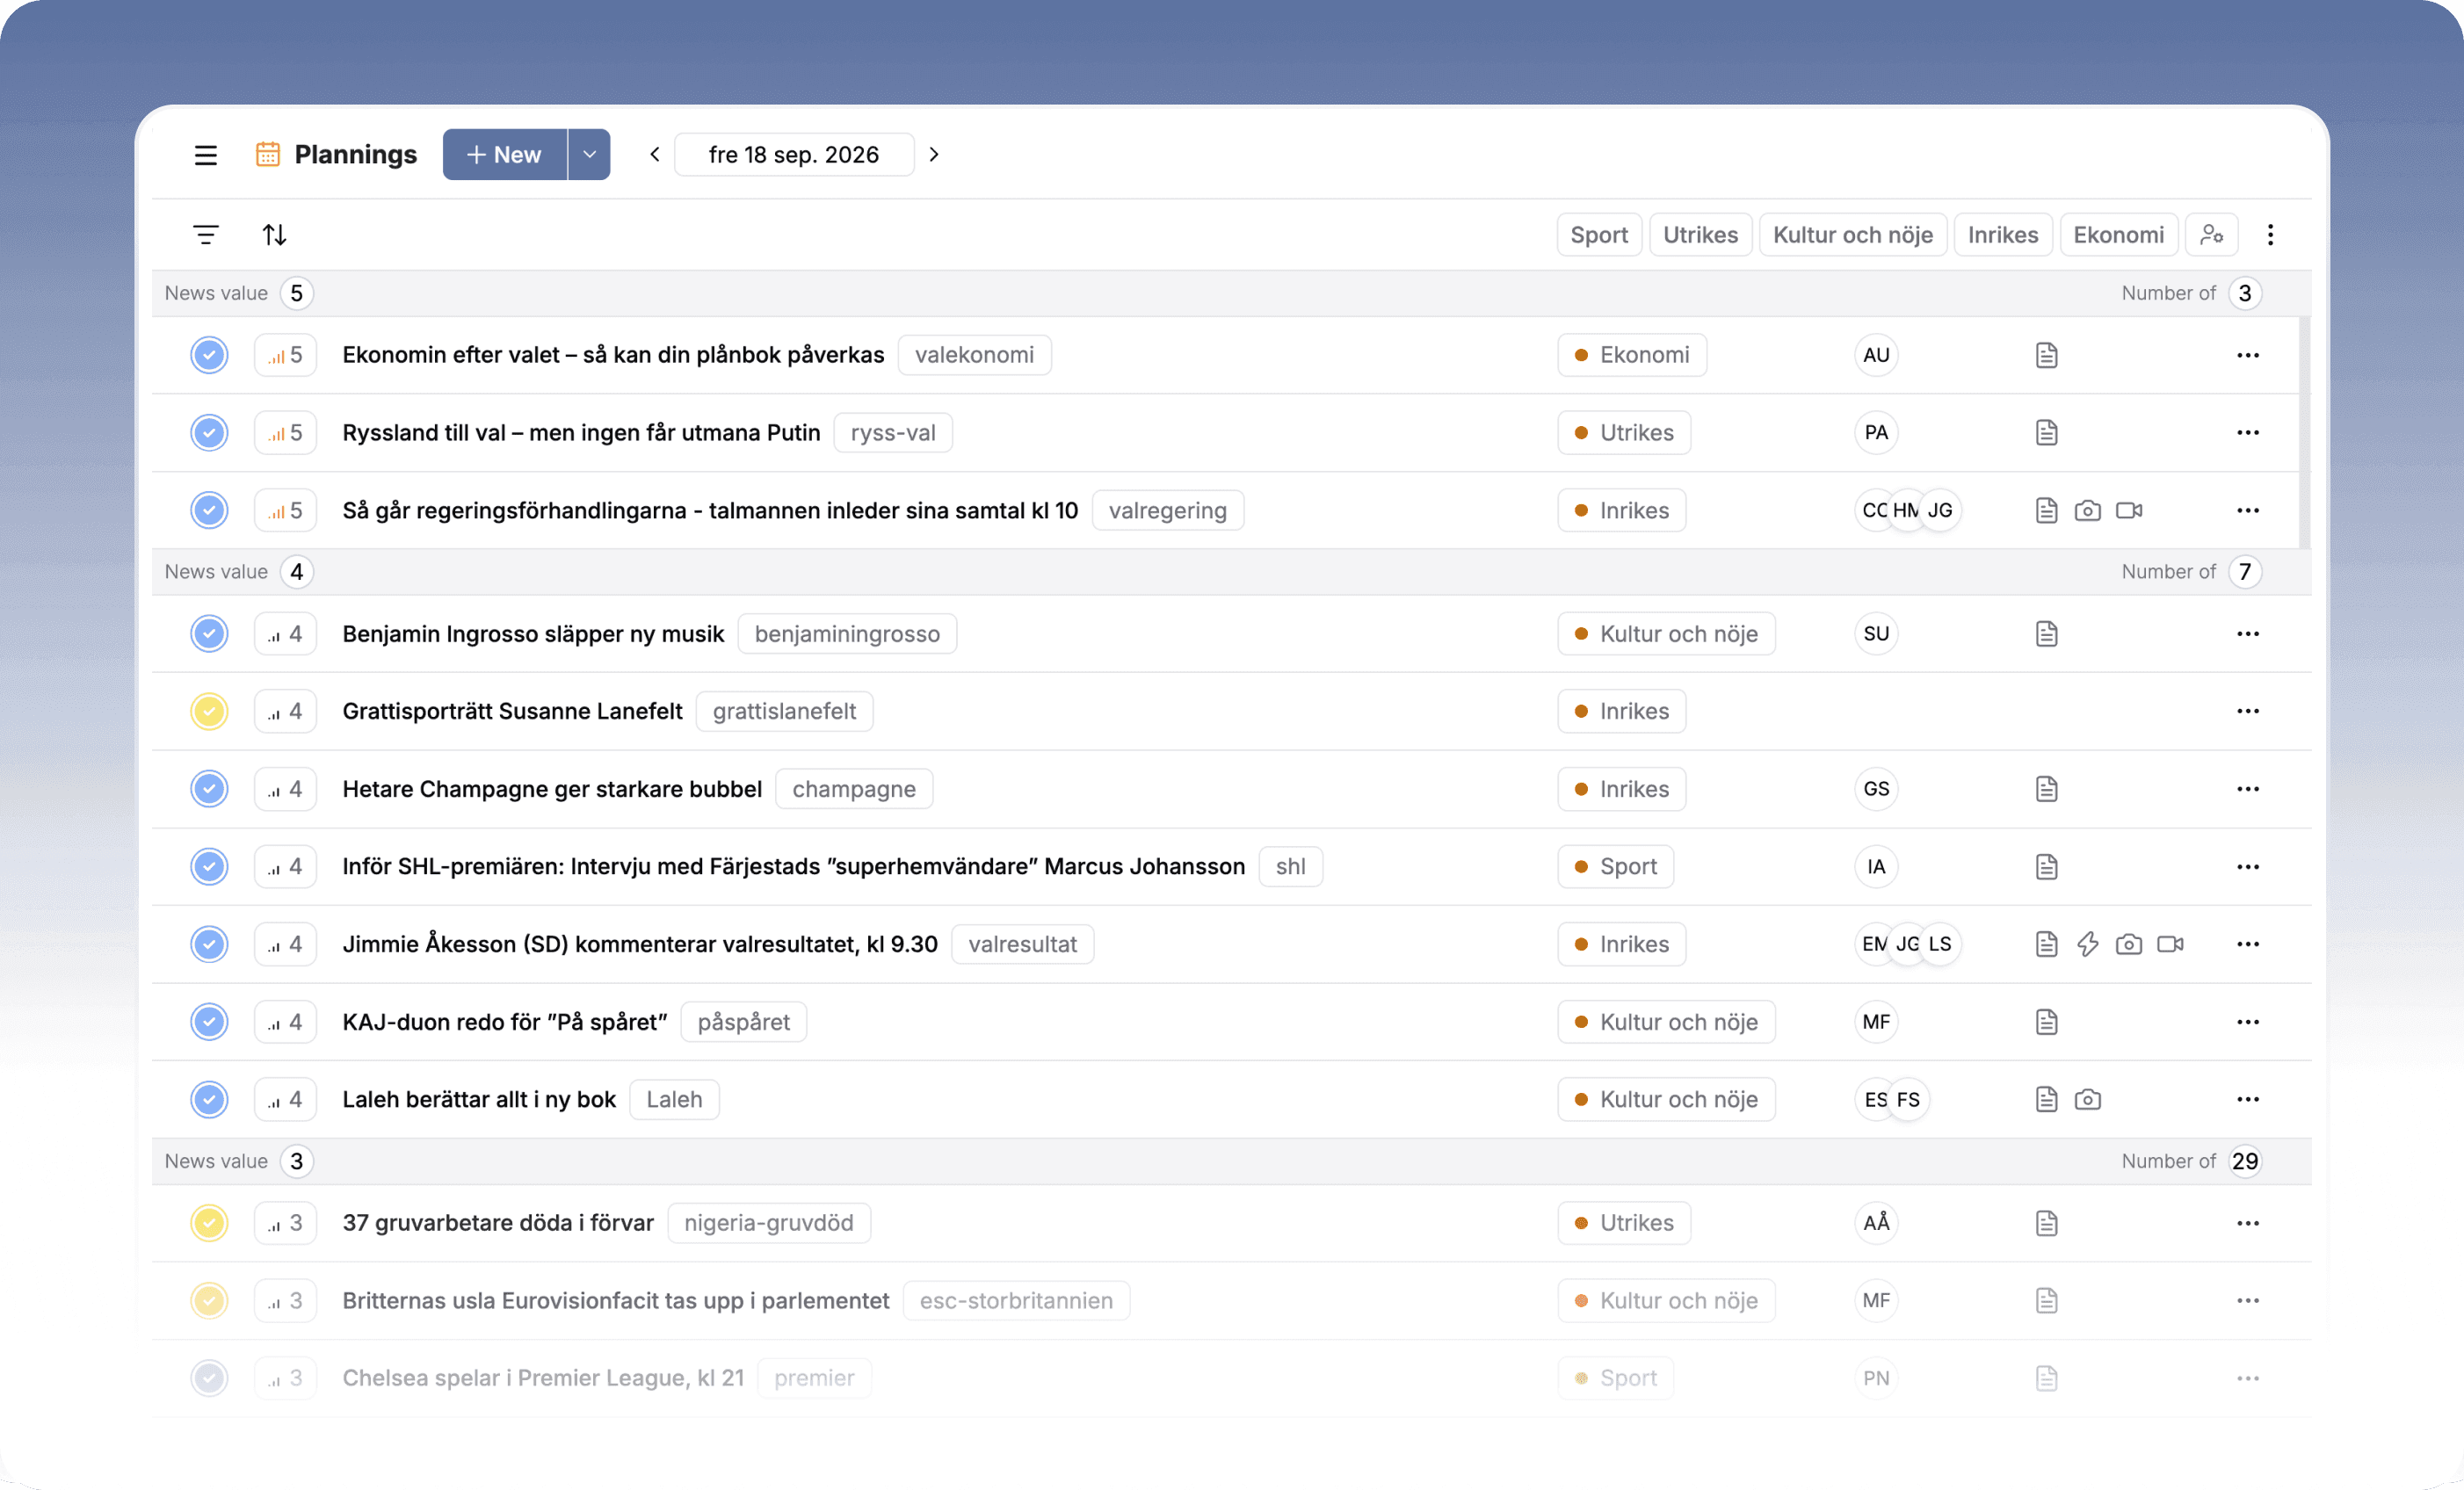This screenshot has height=1490, width=2464.
Task: Click the Utrikes section badge on Ryssland row
Action: tap(1623, 433)
